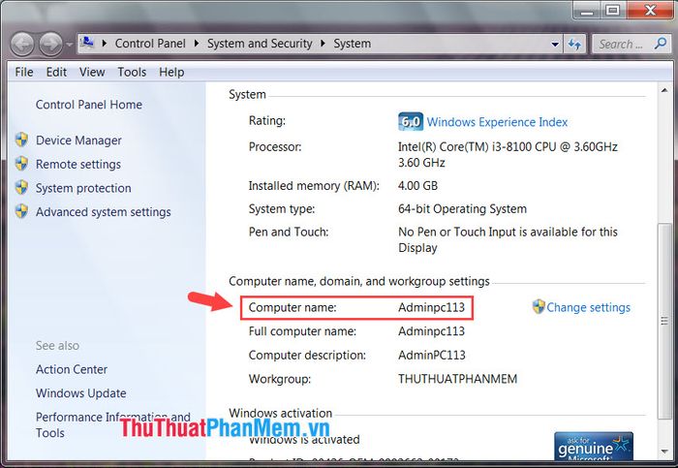The image size is (678, 468).
Task: Click shield icon beside Change settings
Action: coord(539,306)
